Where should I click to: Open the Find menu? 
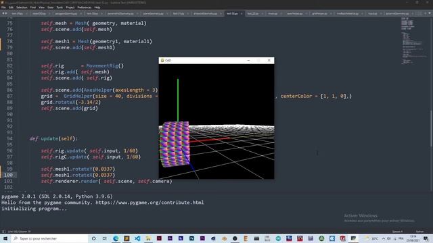(33, 7)
